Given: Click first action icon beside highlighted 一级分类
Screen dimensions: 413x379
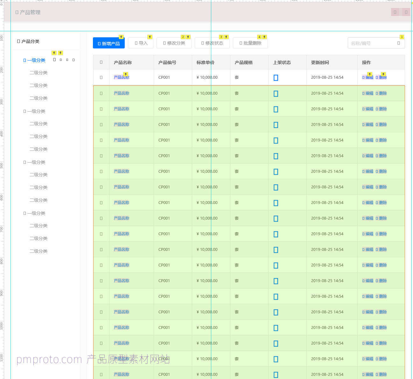Looking at the screenshot, I should tap(54, 60).
